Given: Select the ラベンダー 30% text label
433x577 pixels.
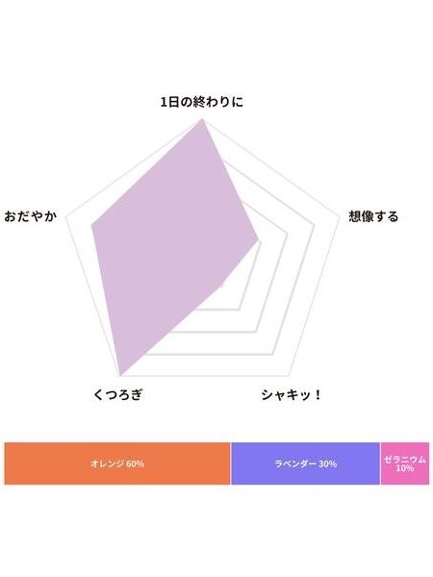Looking at the screenshot, I should coord(306,464).
